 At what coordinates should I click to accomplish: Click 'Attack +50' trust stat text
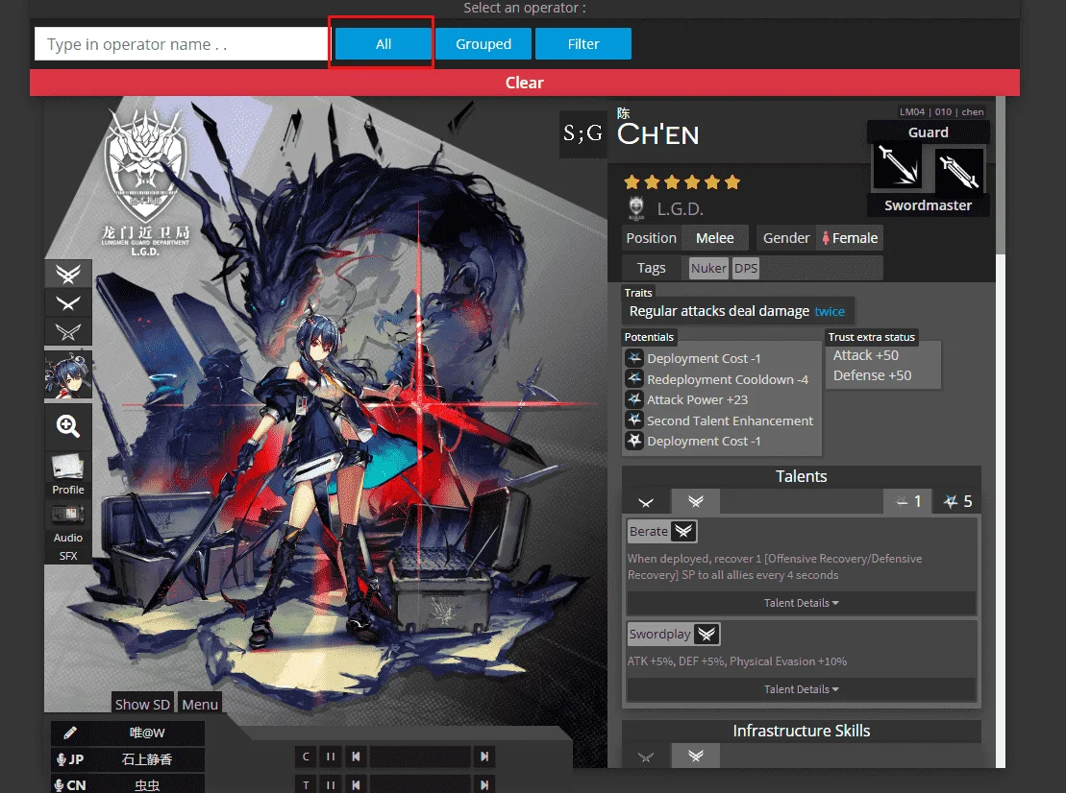pyautogui.click(x=865, y=355)
